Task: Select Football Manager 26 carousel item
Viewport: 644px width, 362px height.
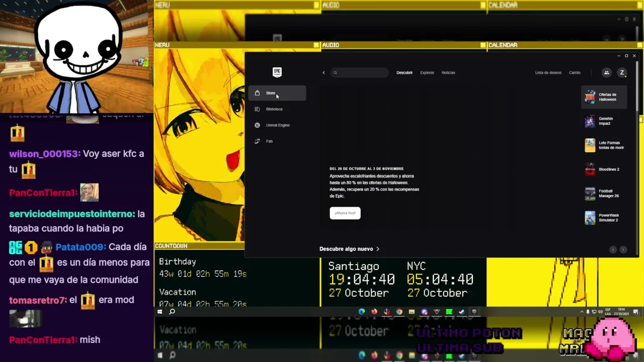Action: click(x=604, y=194)
